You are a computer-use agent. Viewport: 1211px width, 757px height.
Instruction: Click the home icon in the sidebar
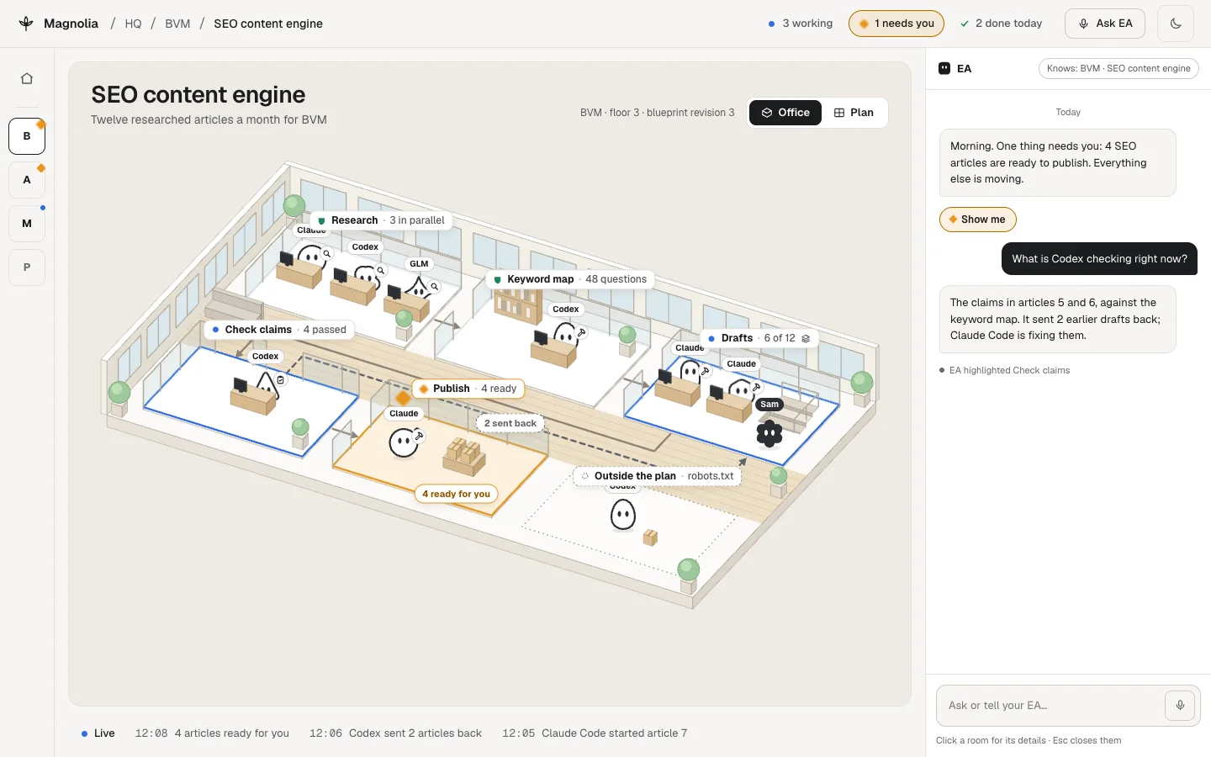(27, 78)
